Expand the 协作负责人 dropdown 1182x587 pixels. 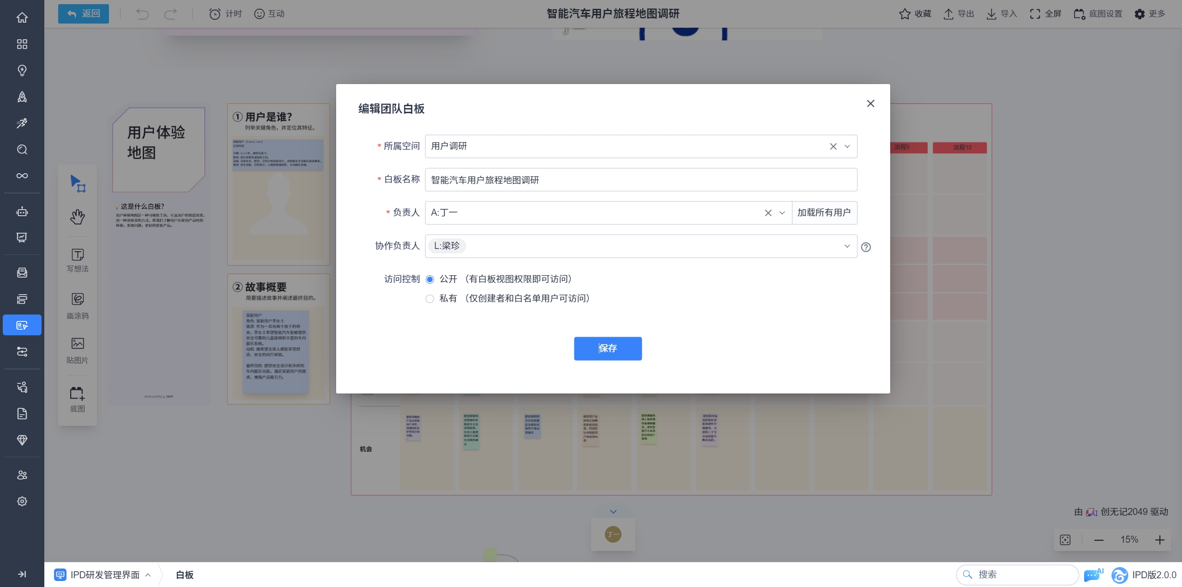[x=847, y=246]
